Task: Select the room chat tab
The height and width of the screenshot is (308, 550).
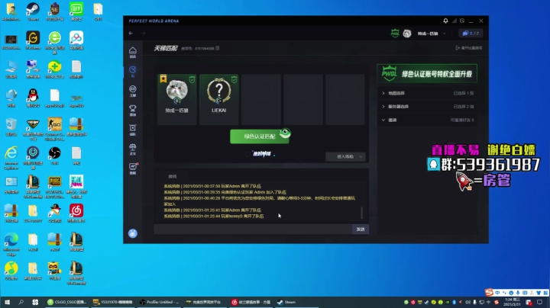Action: [x=172, y=176]
